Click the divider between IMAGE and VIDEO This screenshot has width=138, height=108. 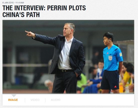point(25,100)
